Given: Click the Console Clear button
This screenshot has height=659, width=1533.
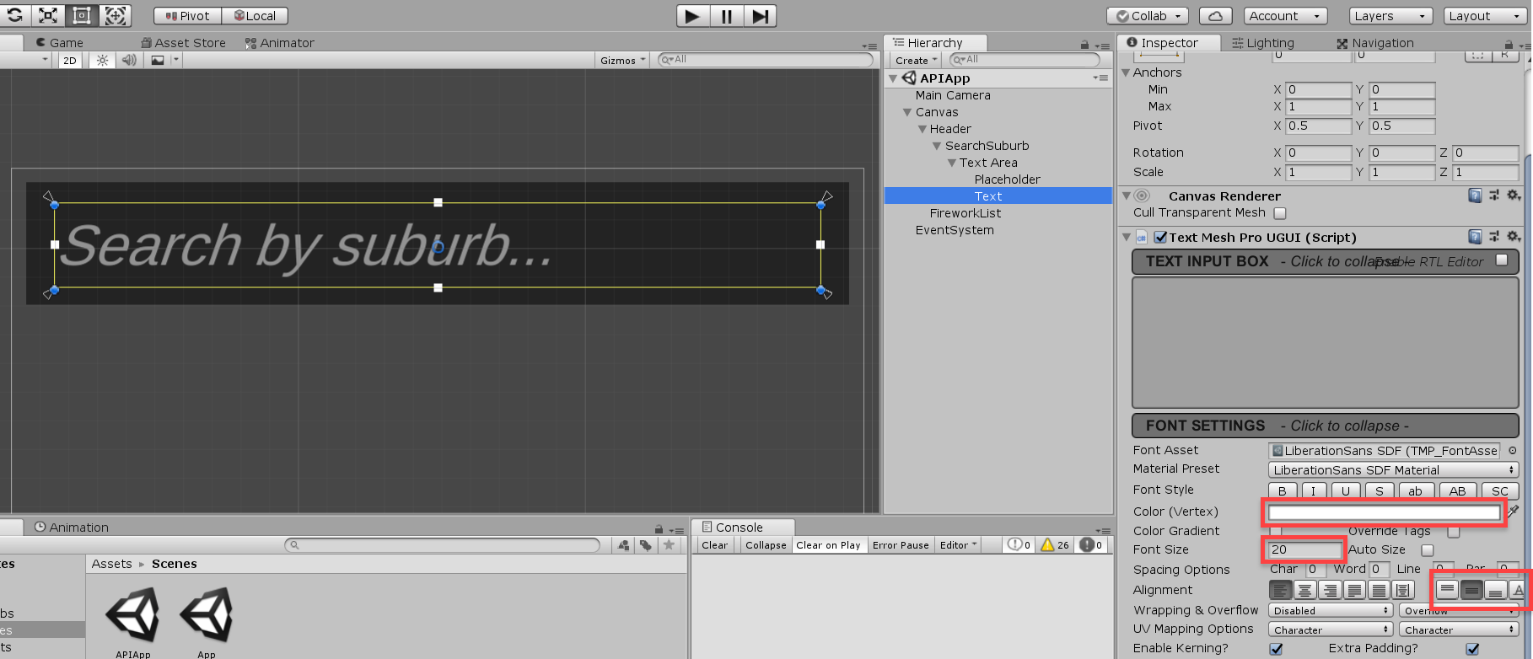Looking at the screenshot, I should (714, 545).
